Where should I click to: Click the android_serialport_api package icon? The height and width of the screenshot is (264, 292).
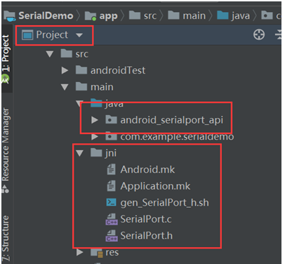click(111, 119)
